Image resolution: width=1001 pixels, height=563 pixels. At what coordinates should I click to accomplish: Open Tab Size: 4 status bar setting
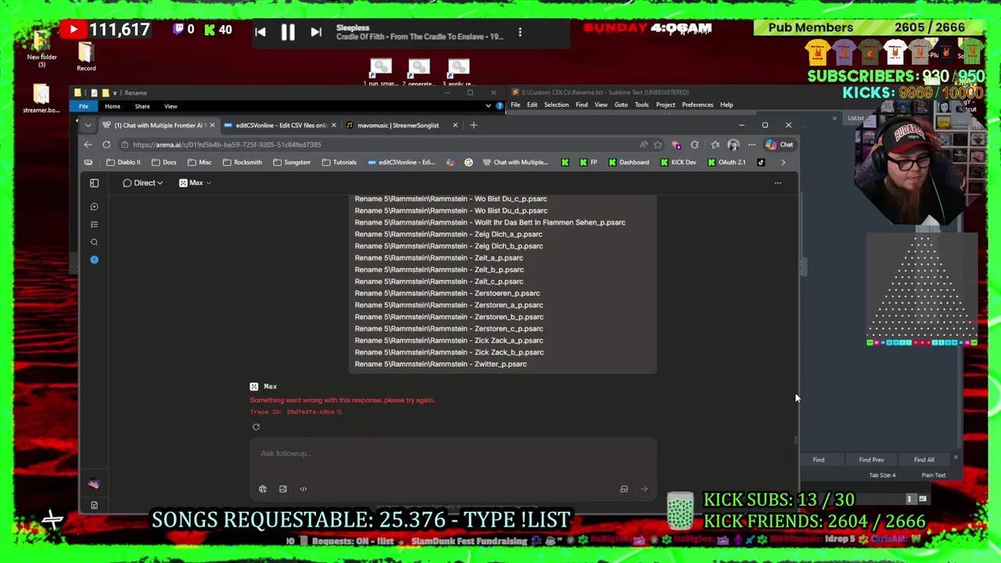(882, 475)
